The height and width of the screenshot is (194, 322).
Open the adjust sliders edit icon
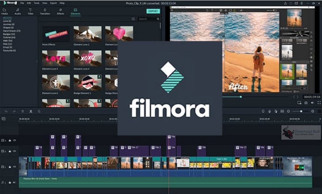point(39,111)
